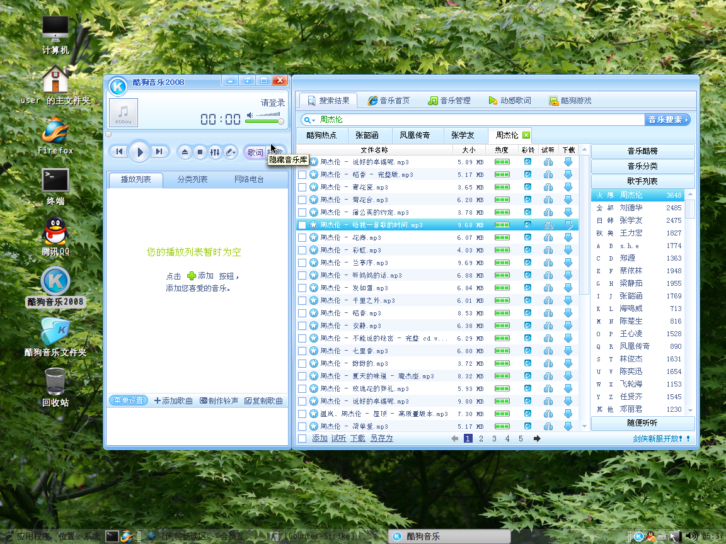Click the star icon beside 安静.mp3
This screenshot has height=544, width=726.
tap(313, 326)
